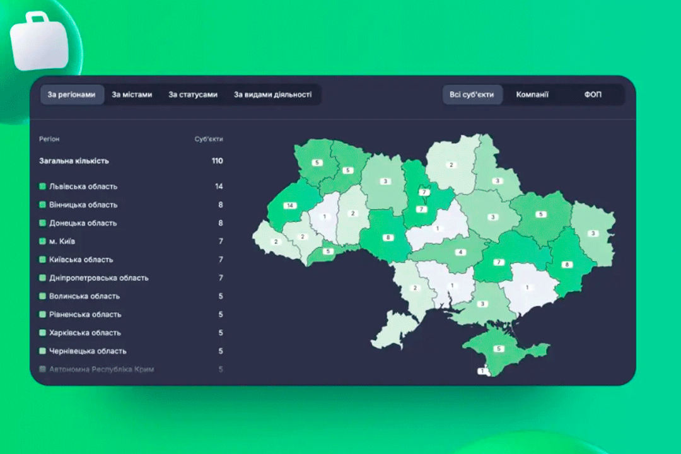This screenshot has width=681, height=454.
Task: Open the 'За видами діяльності' tab
Action: pos(273,95)
